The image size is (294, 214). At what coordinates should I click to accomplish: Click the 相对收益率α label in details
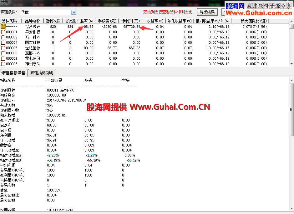click(11, 155)
